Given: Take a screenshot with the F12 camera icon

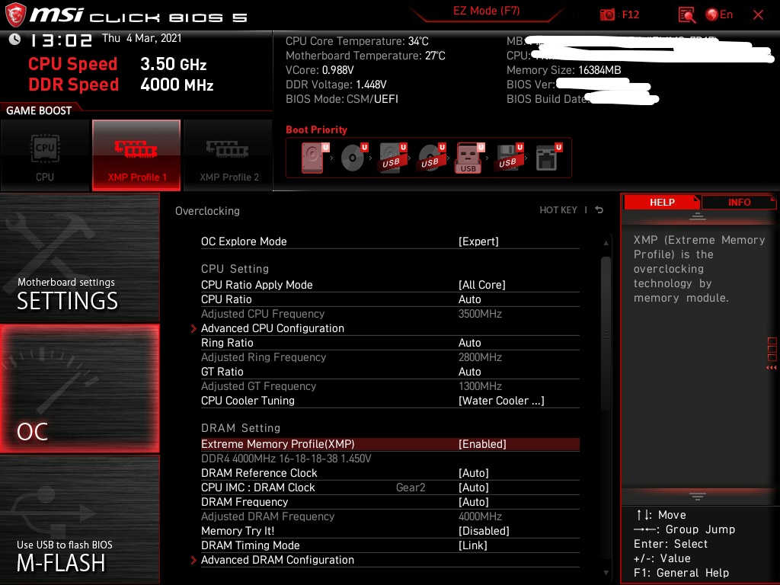Looking at the screenshot, I should click(x=607, y=15).
